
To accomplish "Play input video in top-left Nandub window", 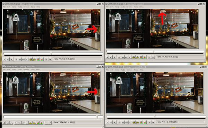I will point(8,59).
